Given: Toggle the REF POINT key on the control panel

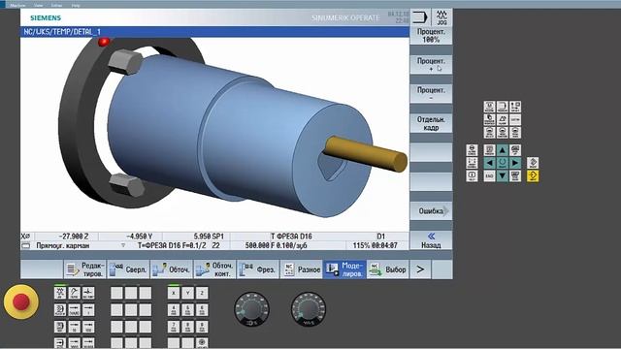Looking at the screenshot, I should [88, 293].
